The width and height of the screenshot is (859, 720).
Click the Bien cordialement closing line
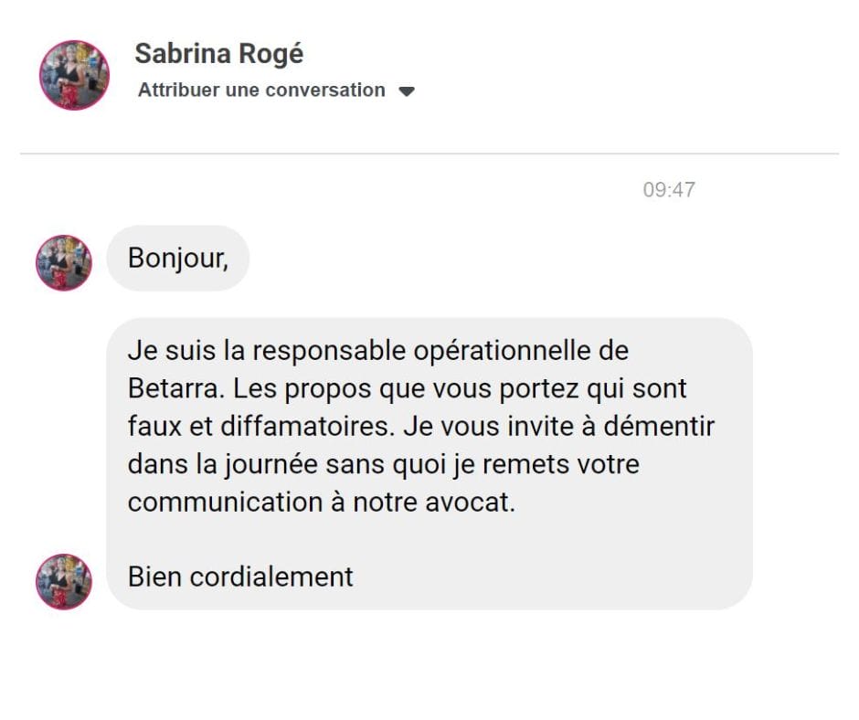click(x=240, y=577)
